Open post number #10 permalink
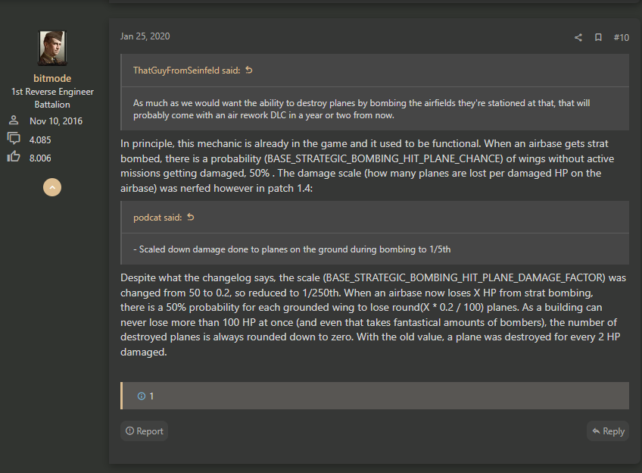This screenshot has height=473, width=642. pos(621,38)
